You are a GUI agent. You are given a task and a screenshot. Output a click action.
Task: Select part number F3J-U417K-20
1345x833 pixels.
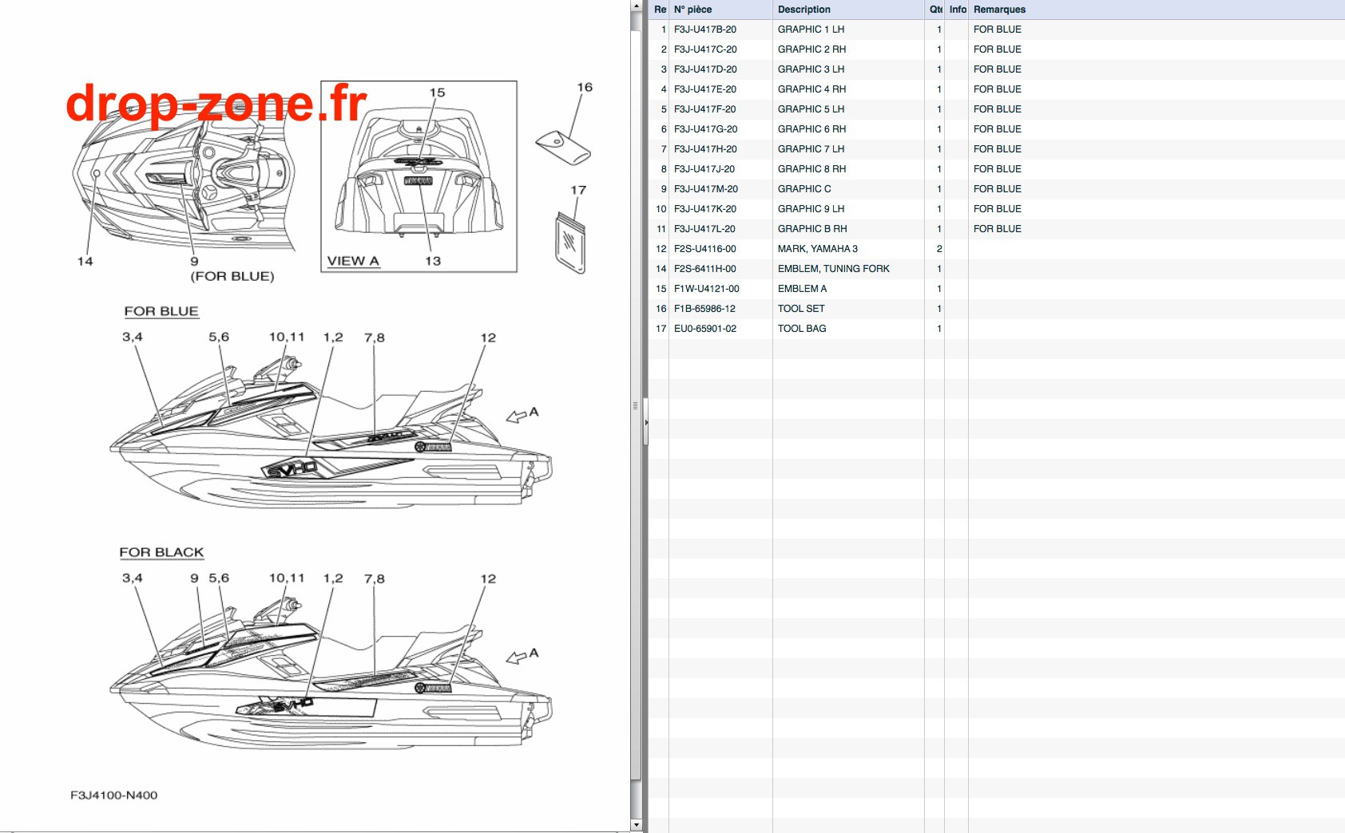(x=705, y=209)
